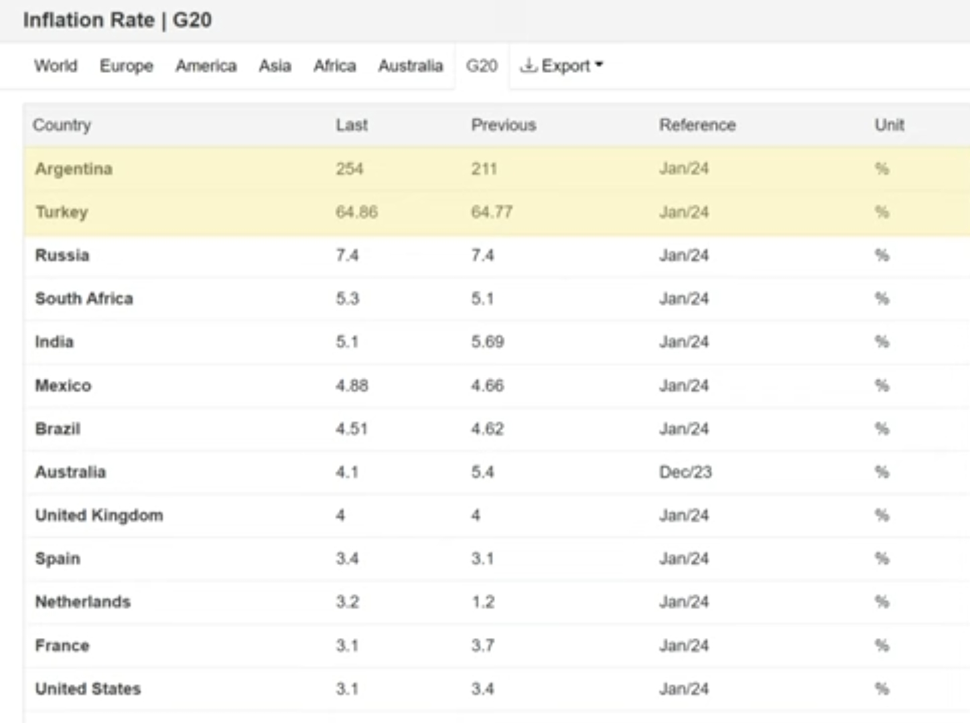Open the United States country link

point(88,689)
